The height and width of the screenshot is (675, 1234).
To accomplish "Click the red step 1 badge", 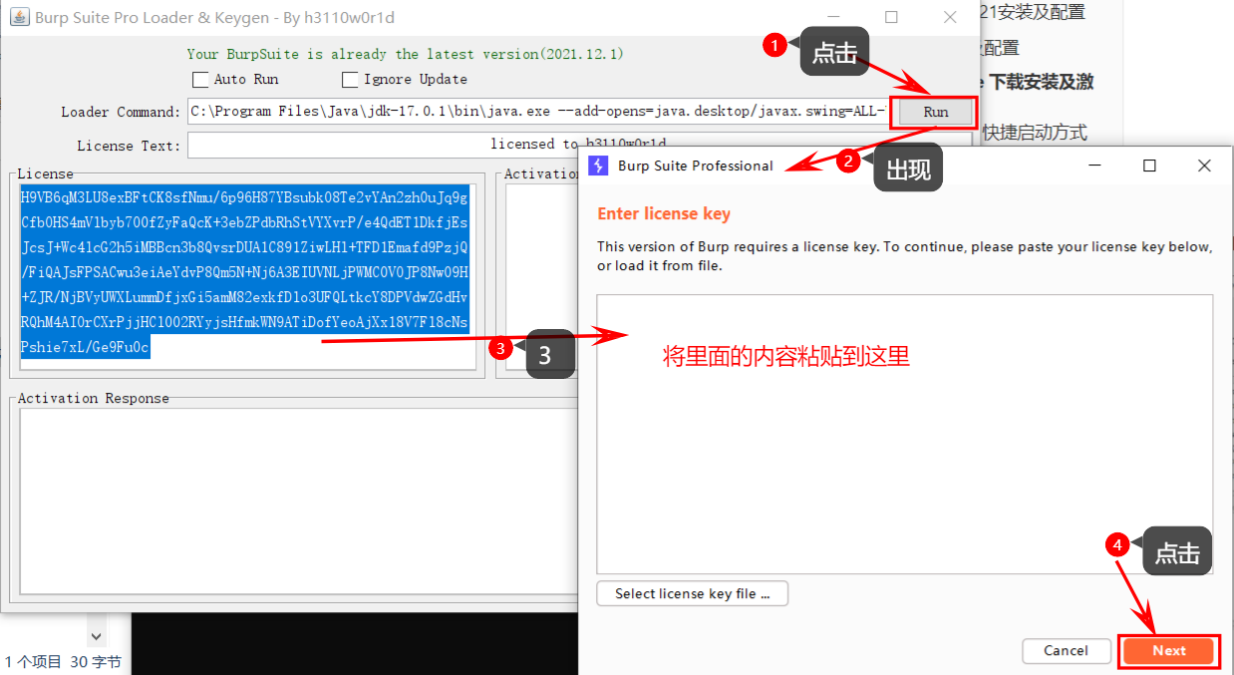I will tap(775, 45).
